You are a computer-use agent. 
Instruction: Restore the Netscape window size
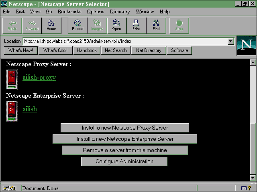(x=245, y=4)
